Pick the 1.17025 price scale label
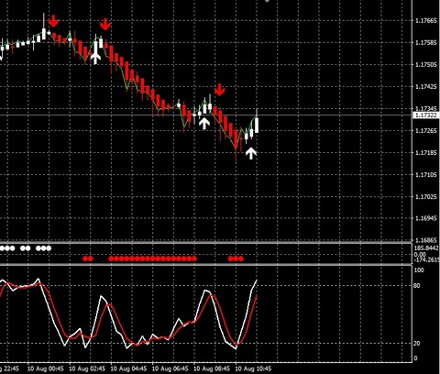 [x=426, y=196]
